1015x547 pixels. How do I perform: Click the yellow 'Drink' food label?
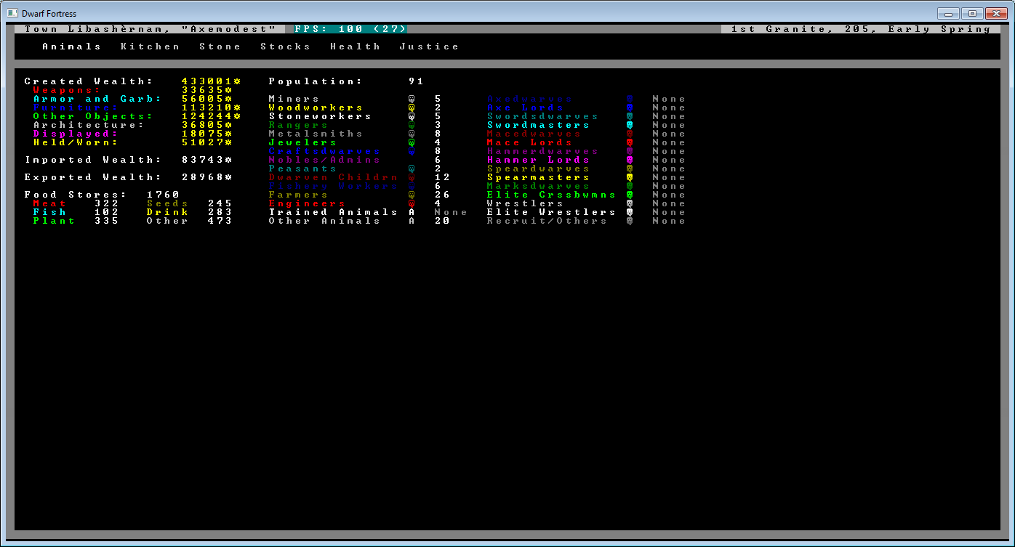[x=168, y=212]
